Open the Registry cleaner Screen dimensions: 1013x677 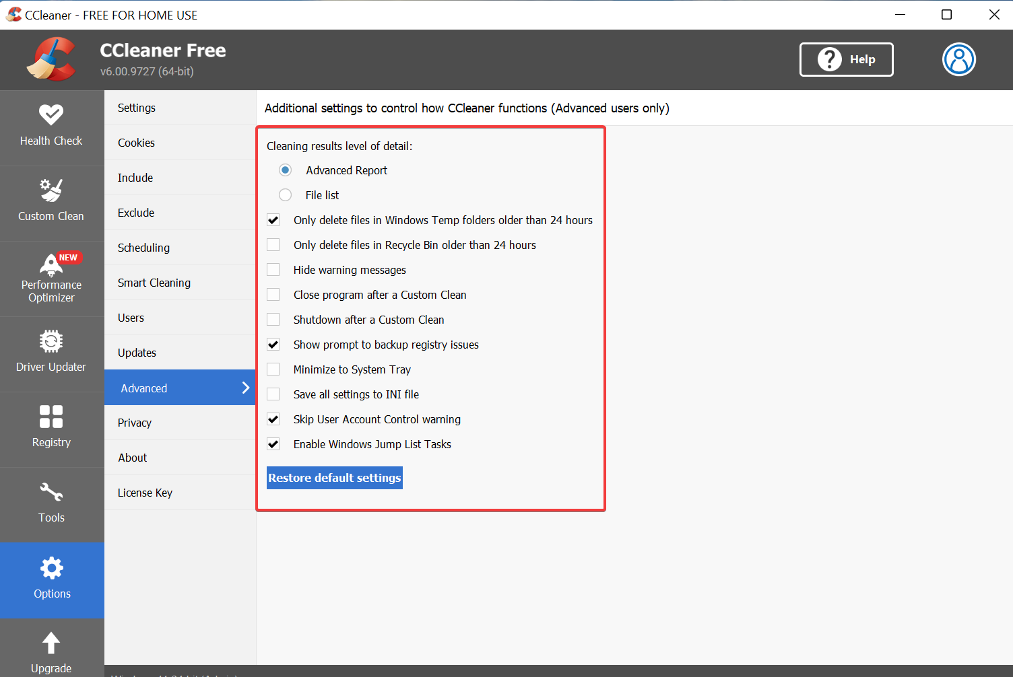click(x=52, y=429)
